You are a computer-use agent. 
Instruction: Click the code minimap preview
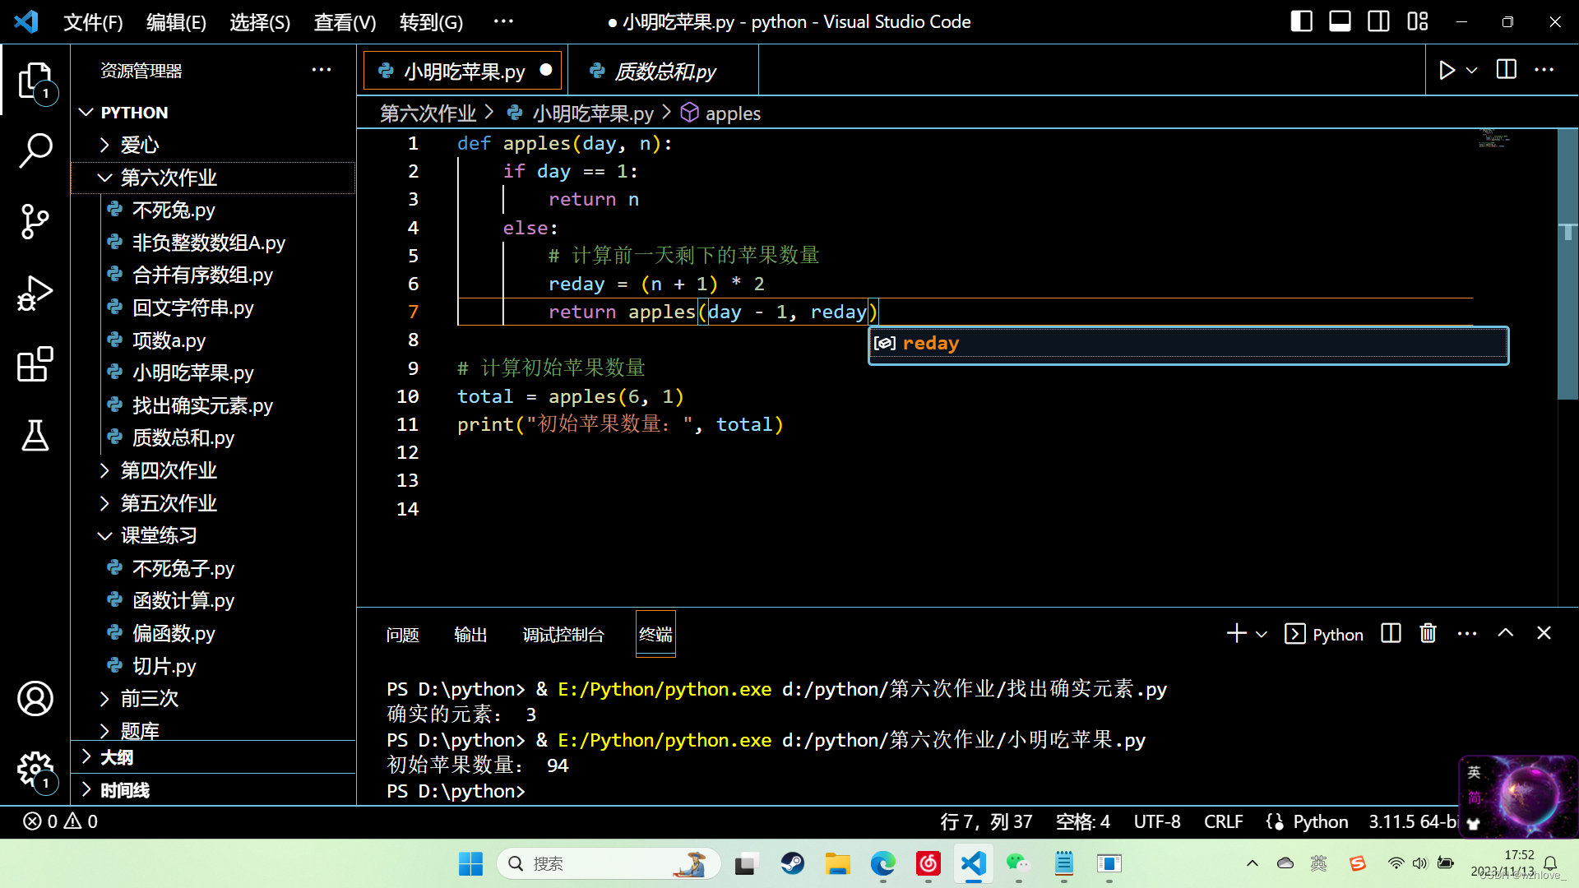pos(1495,138)
